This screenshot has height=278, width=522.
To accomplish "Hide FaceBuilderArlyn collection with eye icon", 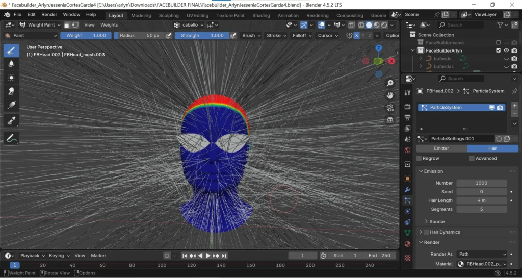I will (x=506, y=50).
